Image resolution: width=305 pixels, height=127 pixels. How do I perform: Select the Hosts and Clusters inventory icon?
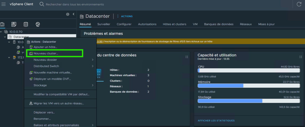point(2,24)
